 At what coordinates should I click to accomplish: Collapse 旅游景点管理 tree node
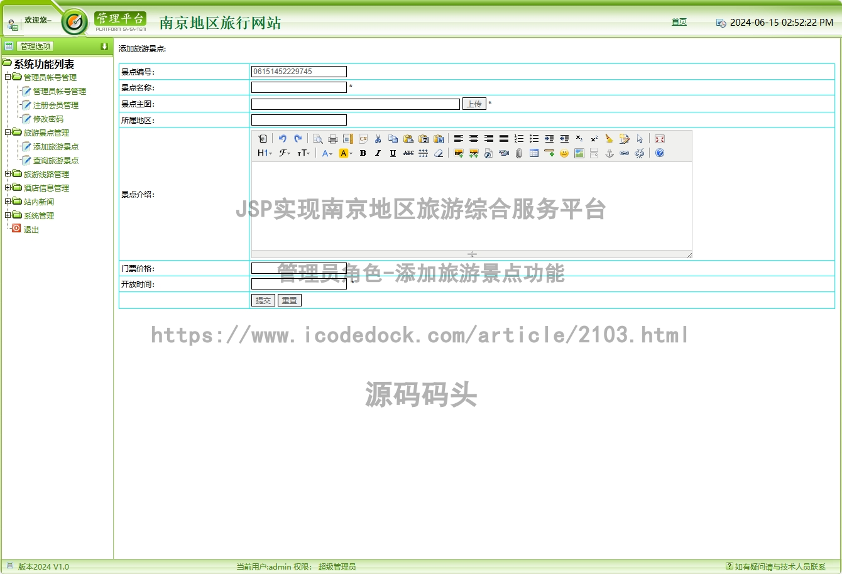8,133
